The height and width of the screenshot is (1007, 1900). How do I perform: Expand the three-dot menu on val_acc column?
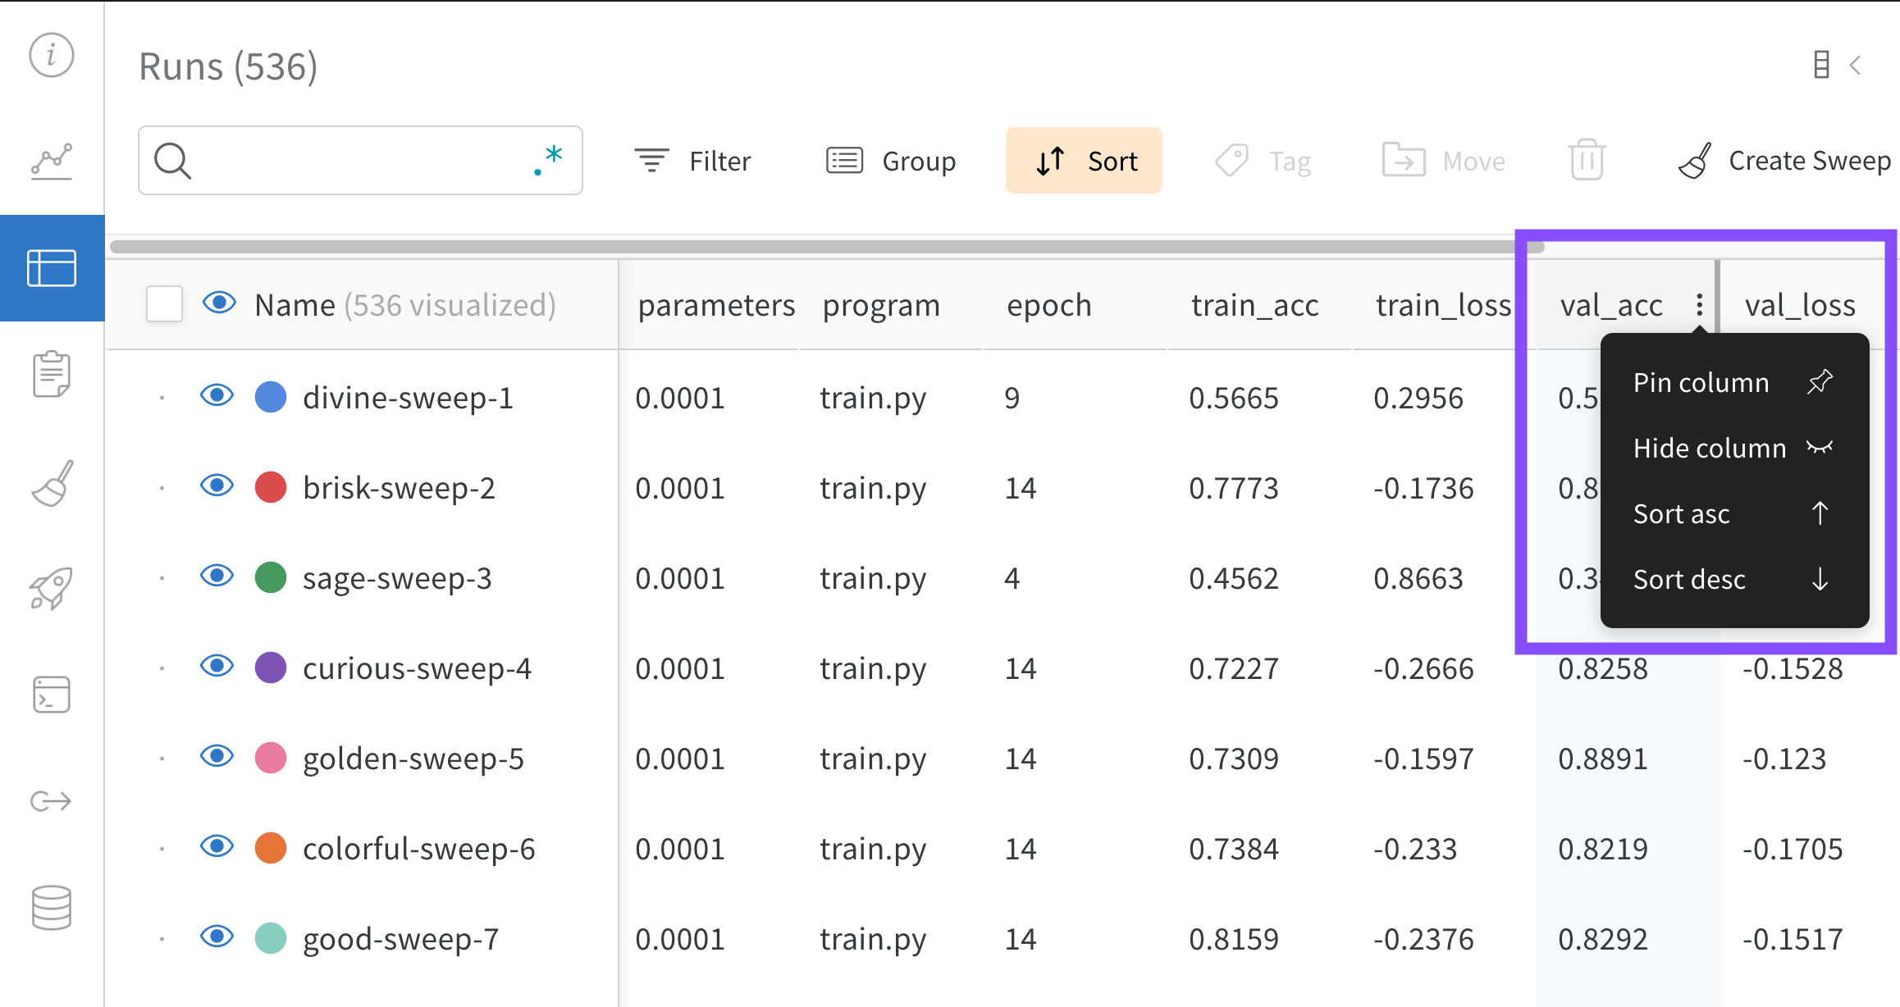coord(1699,307)
